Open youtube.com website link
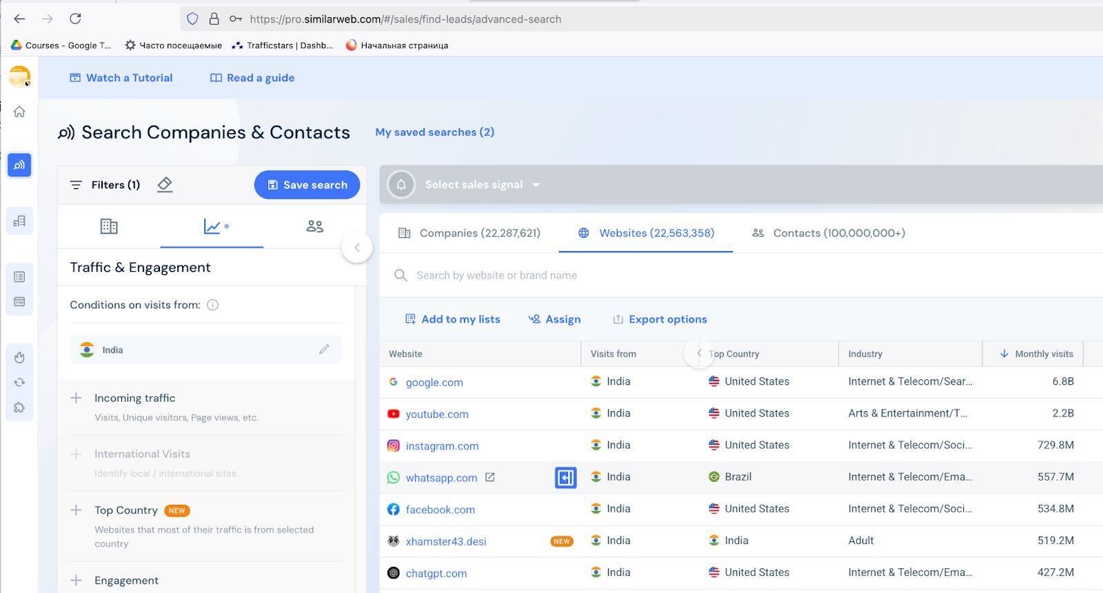This screenshot has width=1103, height=593. coord(437,414)
